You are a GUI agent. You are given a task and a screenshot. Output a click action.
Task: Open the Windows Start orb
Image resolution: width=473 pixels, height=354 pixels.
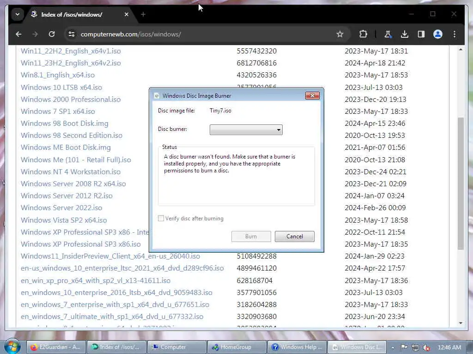click(x=12, y=347)
